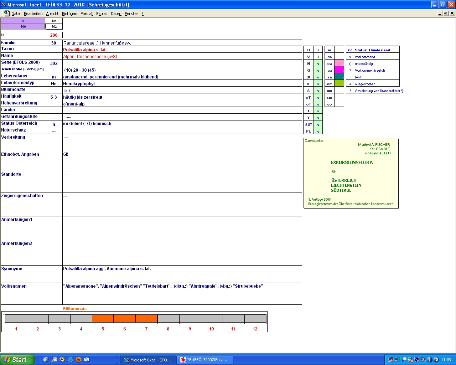456x365 pixels.
Task: Select the cell containing 362
Action: 54,26
